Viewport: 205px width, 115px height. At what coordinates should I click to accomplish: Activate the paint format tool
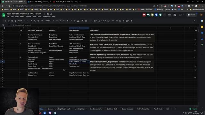[x=16, y=21]
